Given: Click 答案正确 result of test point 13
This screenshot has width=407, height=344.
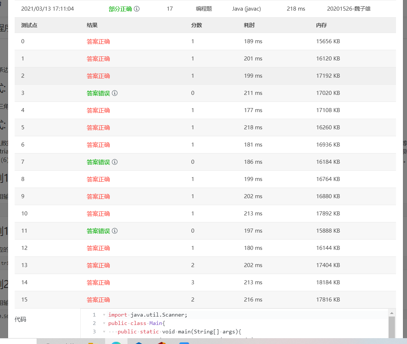Looking at the screenshot, I should tap(99, 265).
